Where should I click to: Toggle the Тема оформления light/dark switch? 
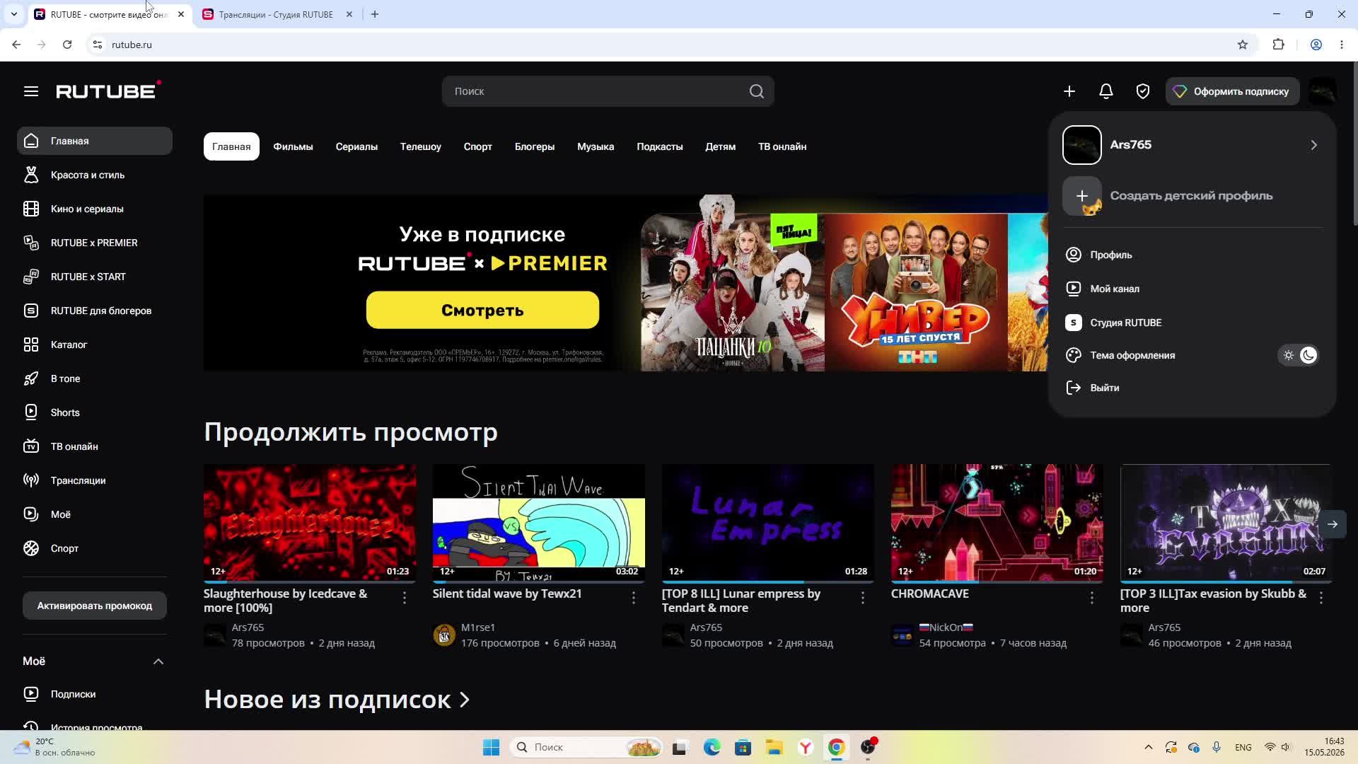(x=1299, y=355)
